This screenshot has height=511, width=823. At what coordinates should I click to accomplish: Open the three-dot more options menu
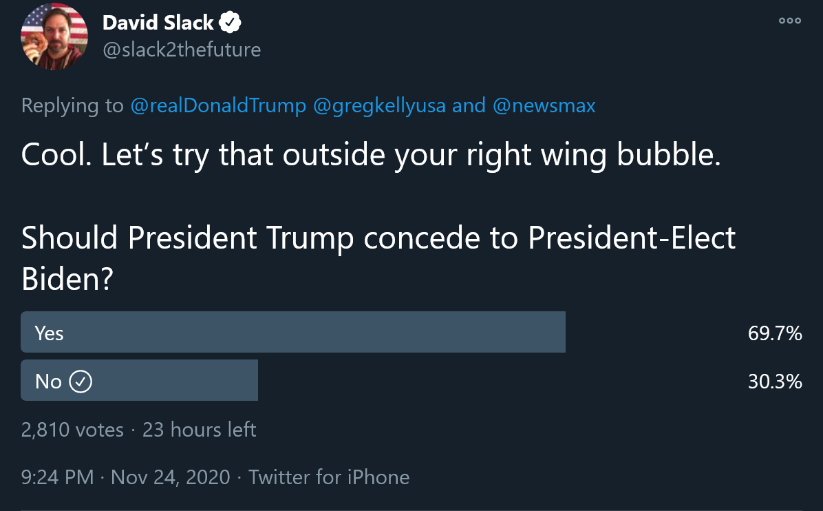789,21
